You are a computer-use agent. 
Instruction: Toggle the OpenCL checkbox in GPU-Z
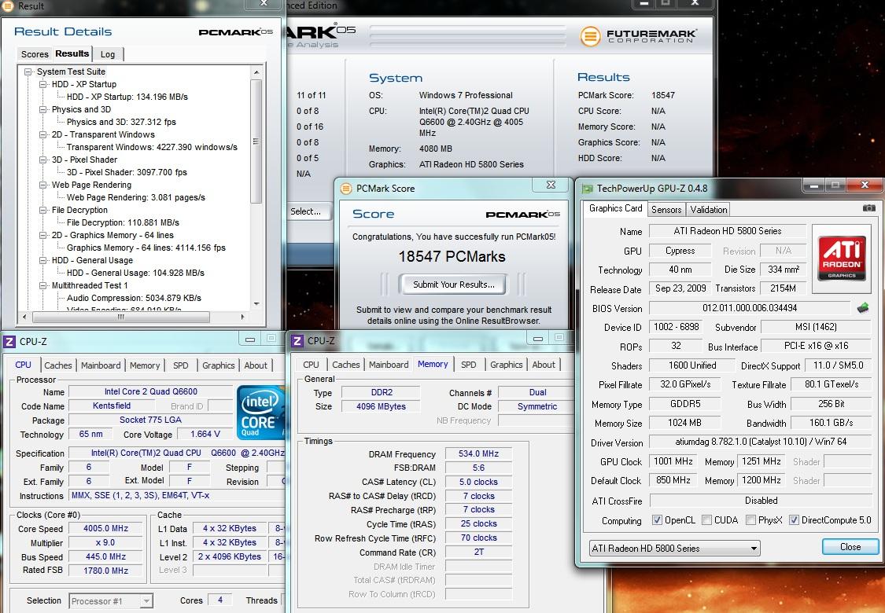point(657,520)
